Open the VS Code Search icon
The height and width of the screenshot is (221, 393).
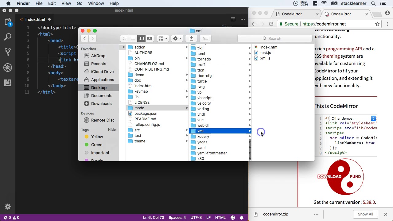click(x=8, y=37)
